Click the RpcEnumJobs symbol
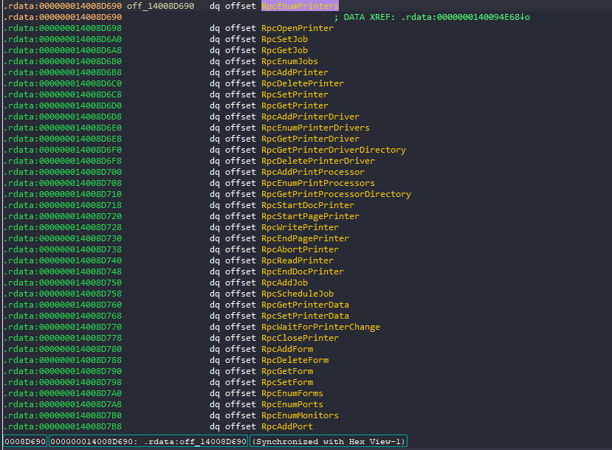The width and height of the screenshot is (612, 450). point(289,61)
